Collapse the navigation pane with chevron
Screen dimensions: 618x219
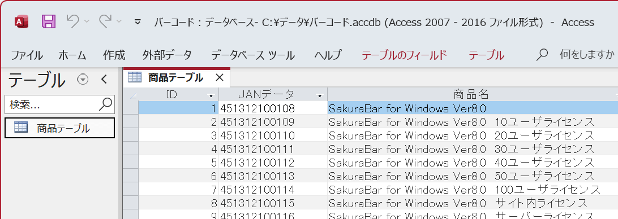pos(104,80)
